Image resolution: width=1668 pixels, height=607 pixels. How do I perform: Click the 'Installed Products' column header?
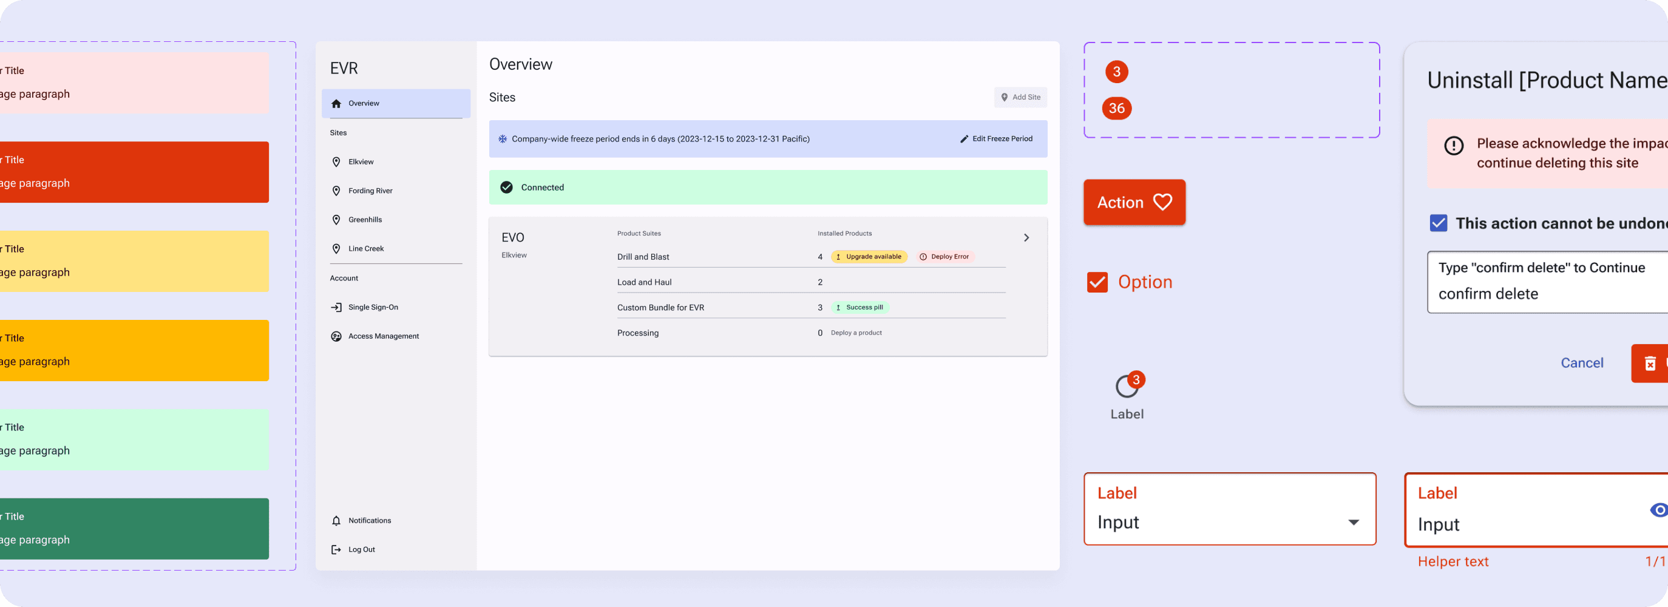click(x=844, y=233)
